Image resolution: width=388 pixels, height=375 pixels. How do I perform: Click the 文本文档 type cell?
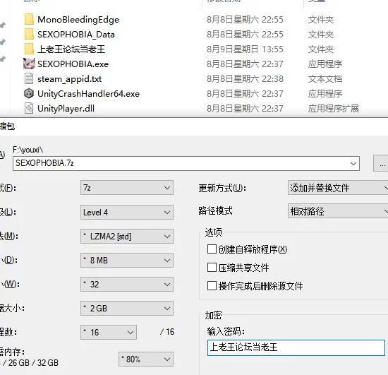[325, 79]
